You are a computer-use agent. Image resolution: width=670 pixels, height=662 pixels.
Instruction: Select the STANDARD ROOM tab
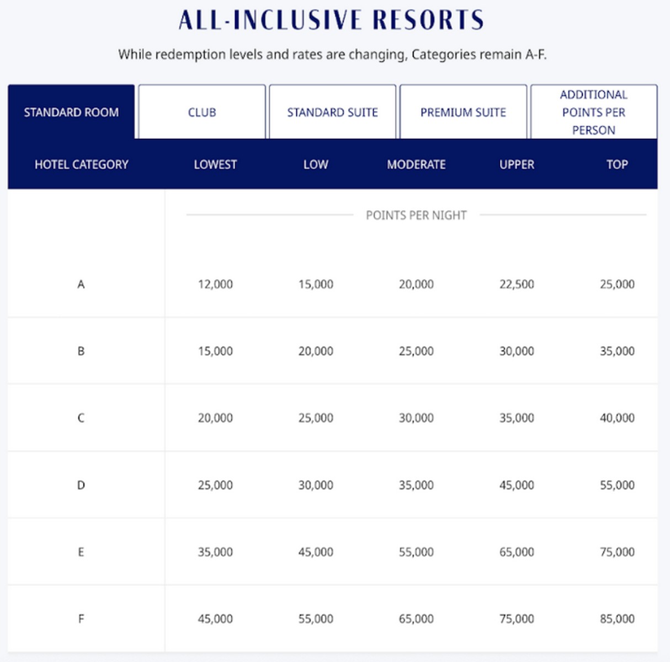(71, 112)
